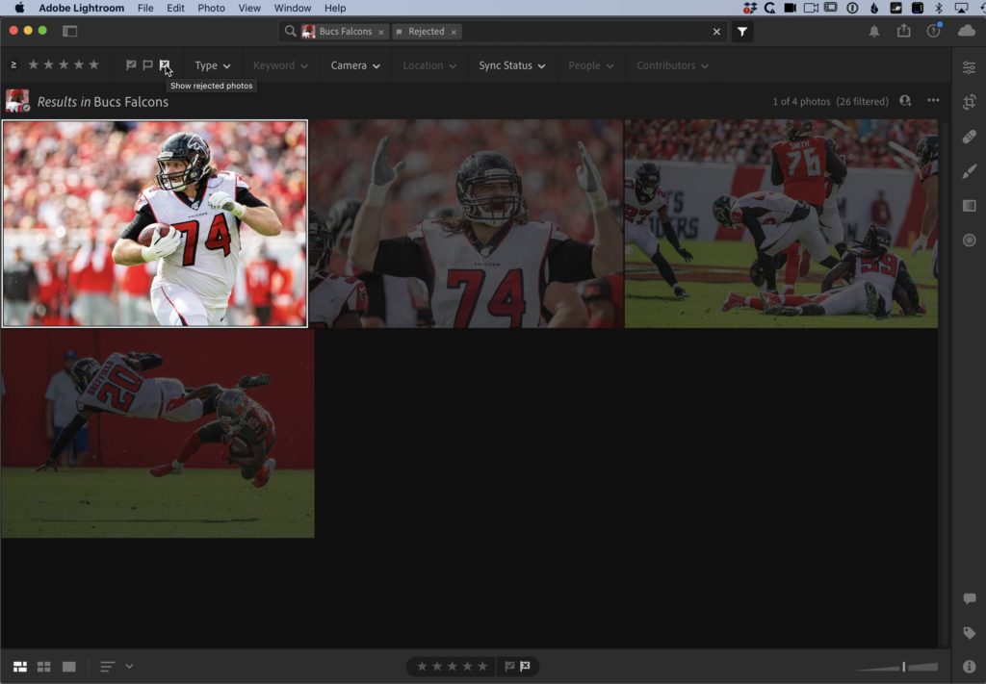
Task: Switch to detail single-photo view
Action: (x=69, y=667)
